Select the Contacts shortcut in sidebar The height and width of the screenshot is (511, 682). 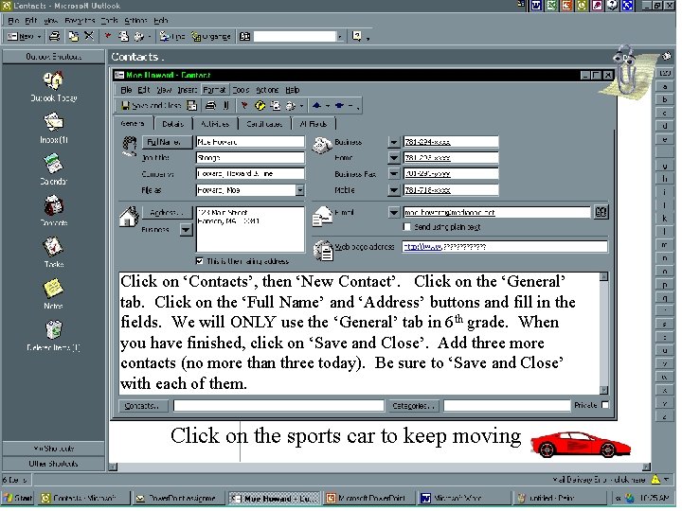(53, 205)
